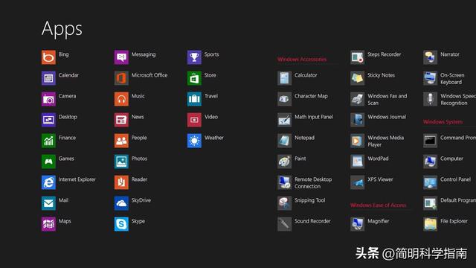Screen dimensions: 476x268
Task: Click the "XPS Viewer" text label
Action: tap(380, 179)
